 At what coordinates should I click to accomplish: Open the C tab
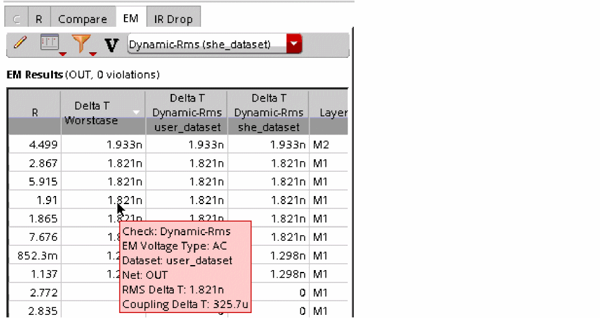[x=16, y=19]
